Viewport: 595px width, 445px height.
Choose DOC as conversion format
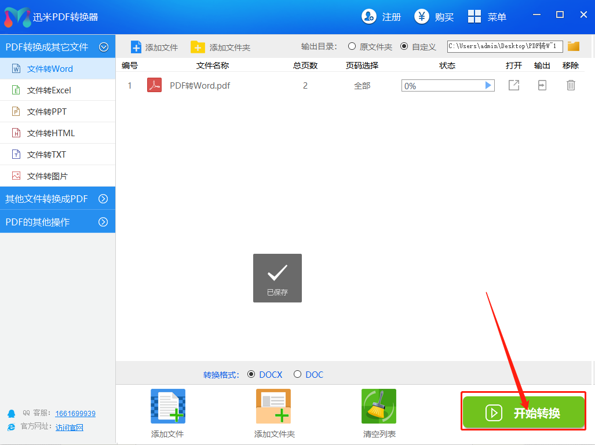click(x=298, y=374)
